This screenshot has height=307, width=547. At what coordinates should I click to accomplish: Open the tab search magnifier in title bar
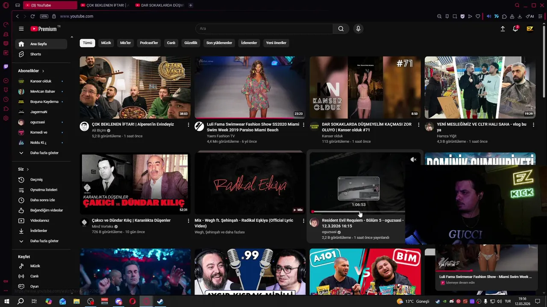[517, 5]
